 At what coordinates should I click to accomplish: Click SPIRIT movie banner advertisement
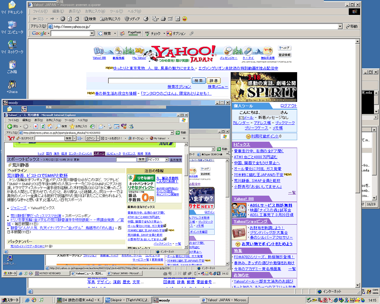pos(264,87)
